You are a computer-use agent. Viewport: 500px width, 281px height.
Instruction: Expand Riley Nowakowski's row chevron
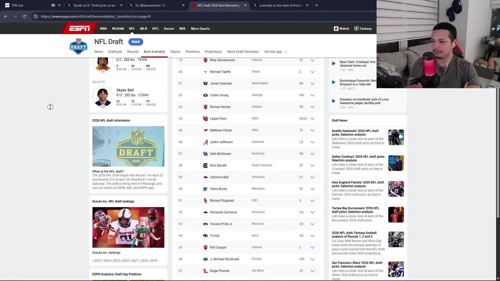pyautogui.click(x=312, y=60)
